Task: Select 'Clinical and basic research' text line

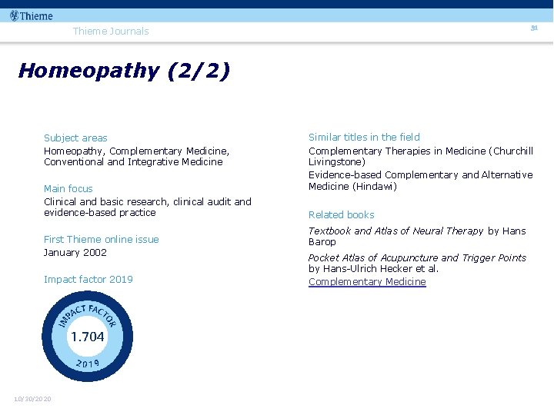Action: coord(147,202)
